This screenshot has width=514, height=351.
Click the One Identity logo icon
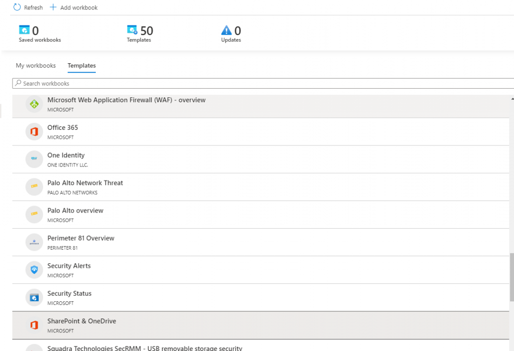click(x=34, y=158)
